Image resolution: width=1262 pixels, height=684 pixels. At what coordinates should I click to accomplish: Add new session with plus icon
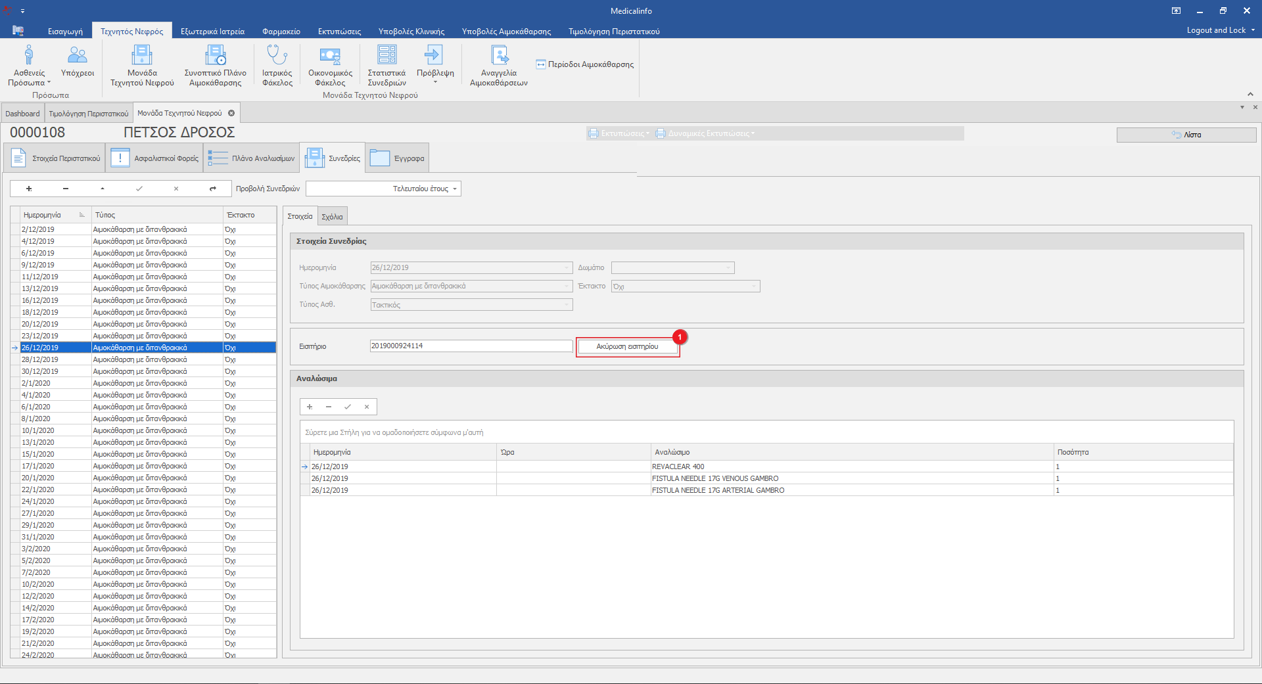[x=29, y=189]
